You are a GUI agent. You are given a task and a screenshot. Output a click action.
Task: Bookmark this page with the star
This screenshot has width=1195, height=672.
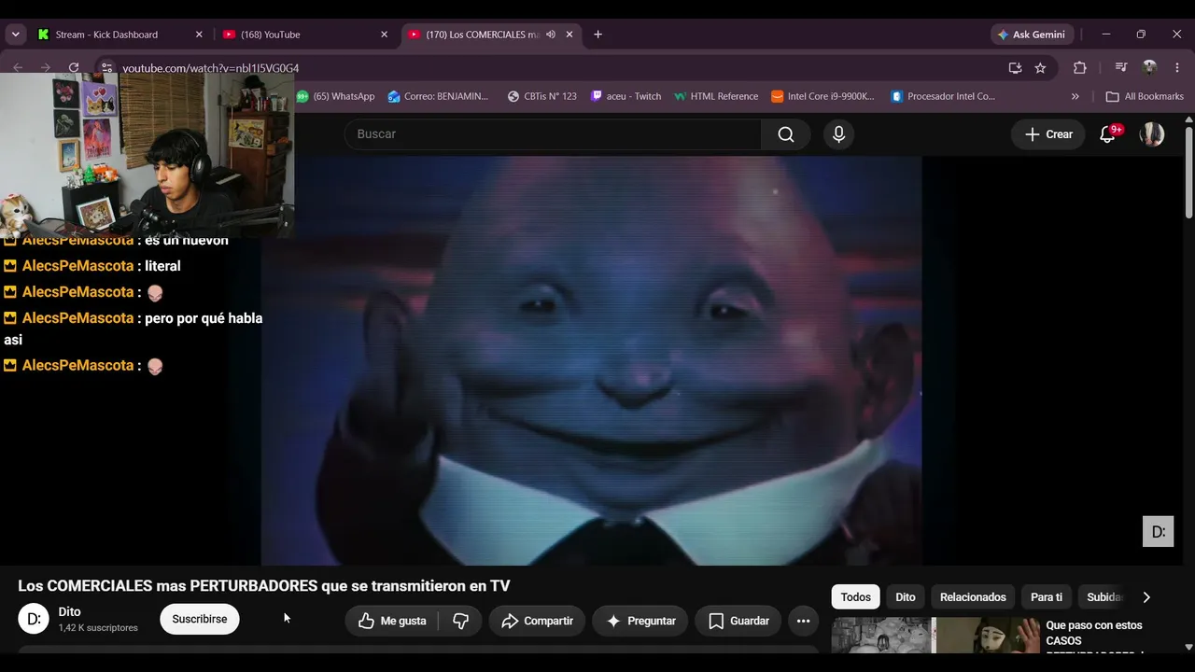(x=1040, y=68)
